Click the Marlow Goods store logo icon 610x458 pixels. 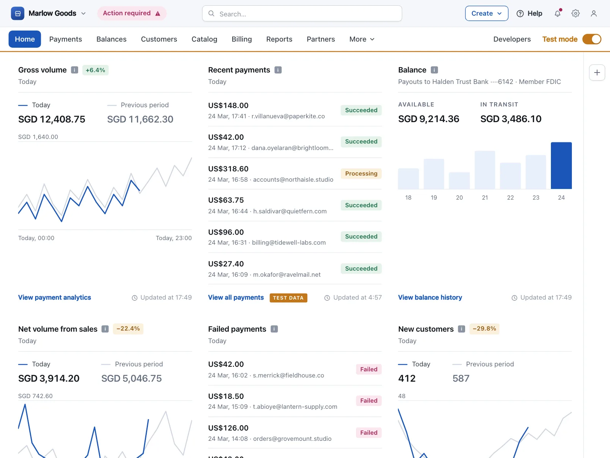(x=18, y=13)
